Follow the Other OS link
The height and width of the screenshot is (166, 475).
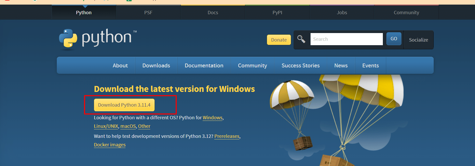(x=144, y=126)
